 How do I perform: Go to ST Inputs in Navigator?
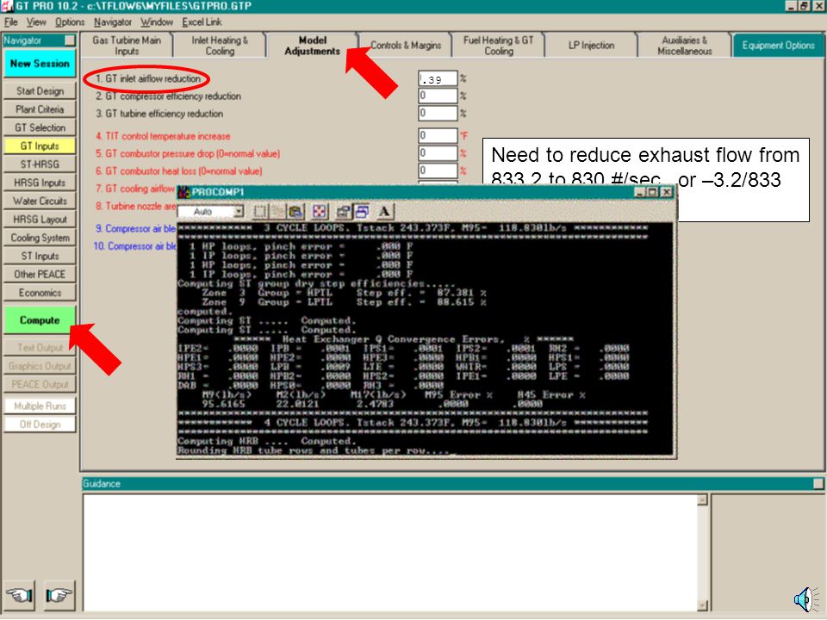point(40,257)
